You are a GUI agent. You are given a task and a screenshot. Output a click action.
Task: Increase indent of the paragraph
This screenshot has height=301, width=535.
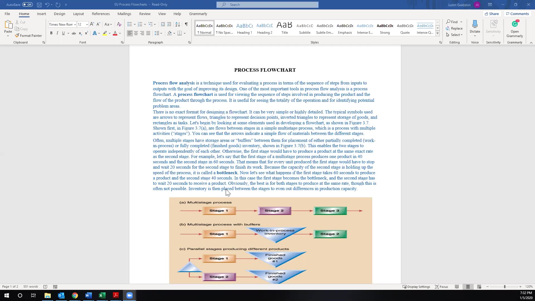(x=169, y=25)
